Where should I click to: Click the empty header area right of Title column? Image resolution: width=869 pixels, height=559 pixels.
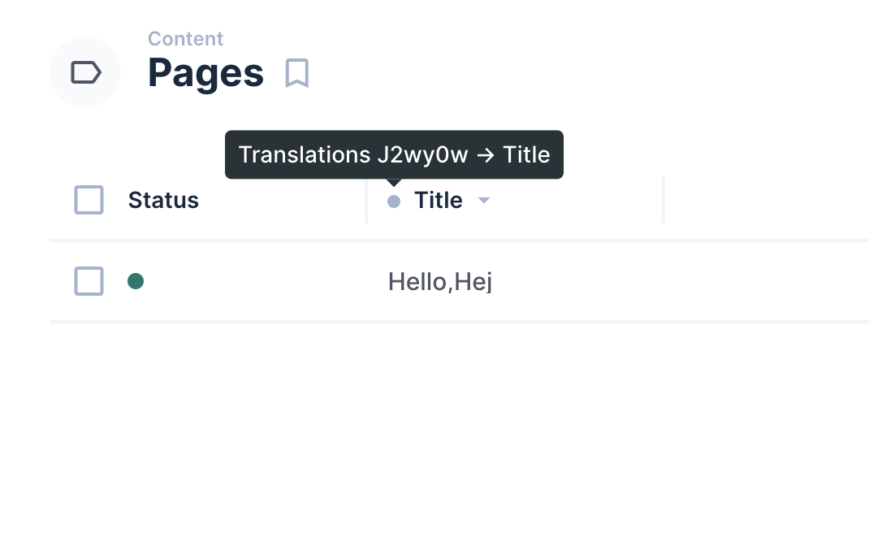click(767, 200)
